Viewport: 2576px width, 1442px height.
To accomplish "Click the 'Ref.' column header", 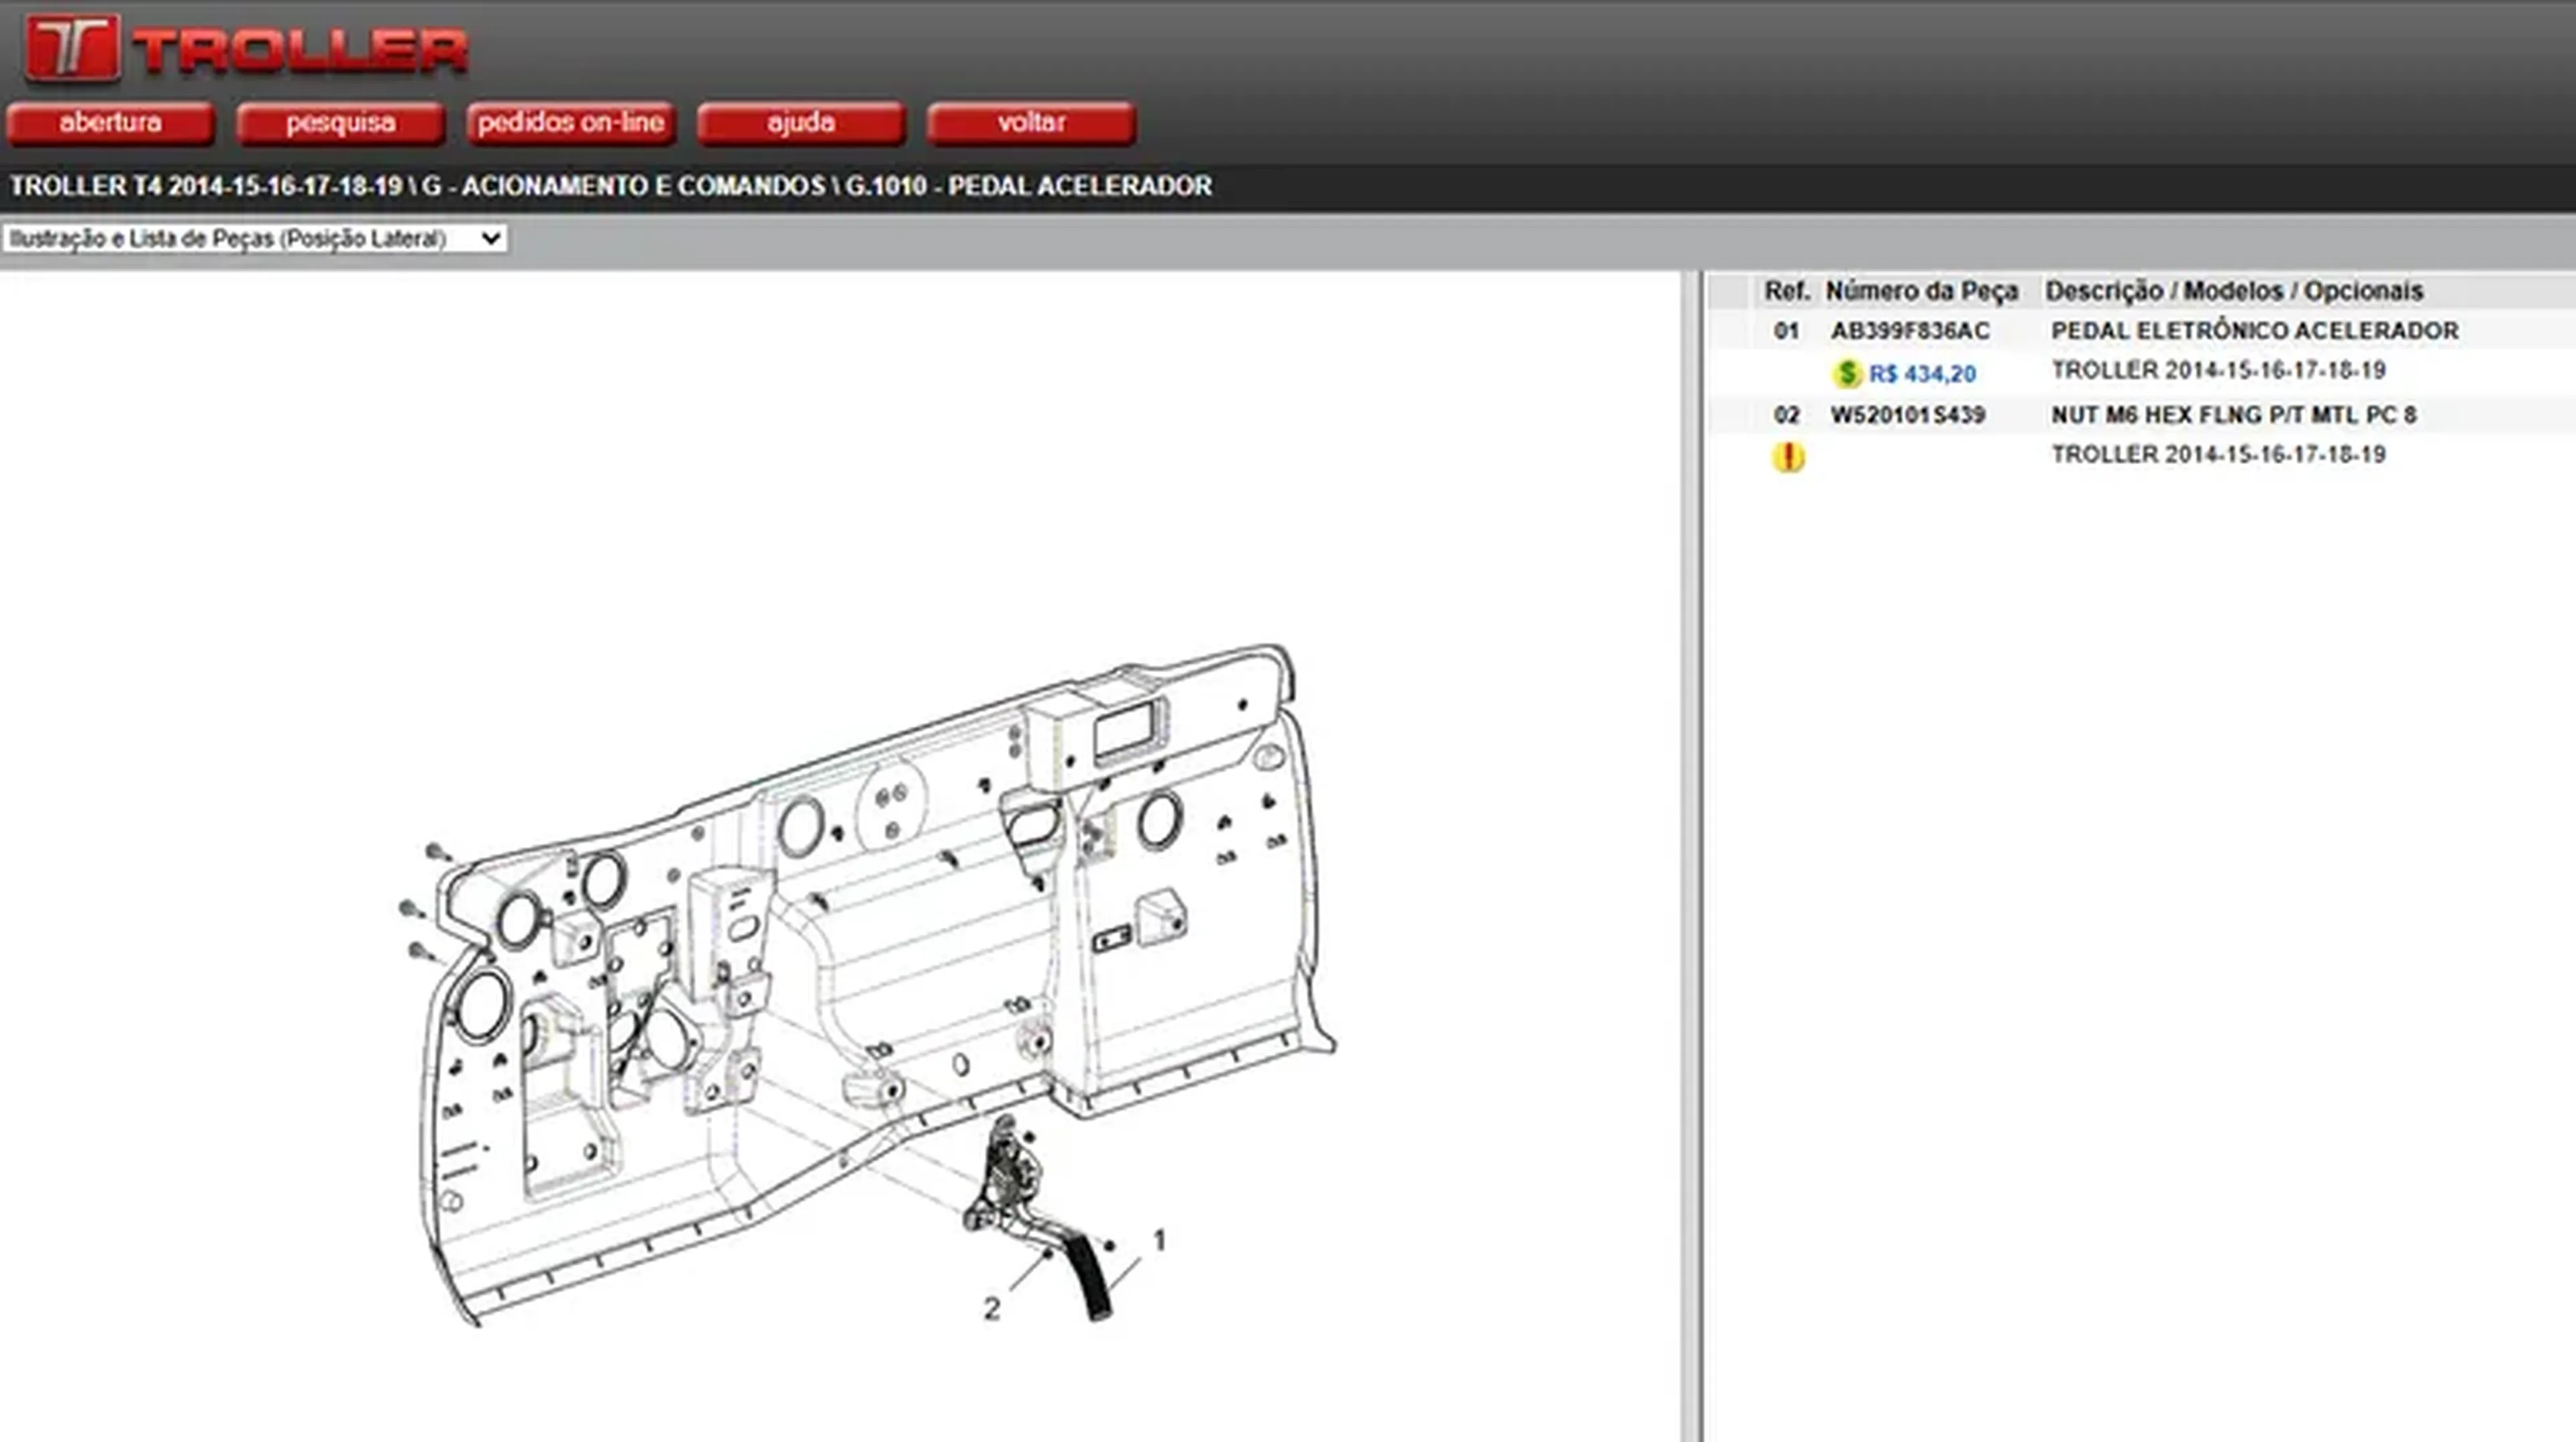I will click(1787, 291).
